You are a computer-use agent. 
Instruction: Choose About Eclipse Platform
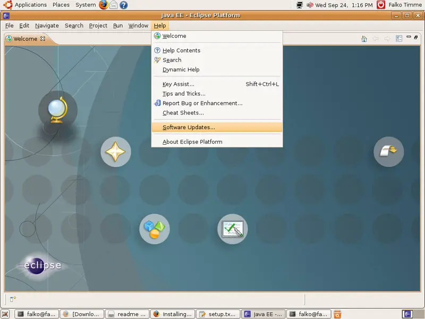(x=217, y=142)
